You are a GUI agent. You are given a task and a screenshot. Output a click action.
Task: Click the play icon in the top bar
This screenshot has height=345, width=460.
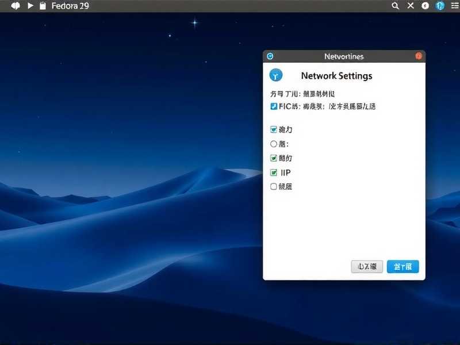[30, 6]
